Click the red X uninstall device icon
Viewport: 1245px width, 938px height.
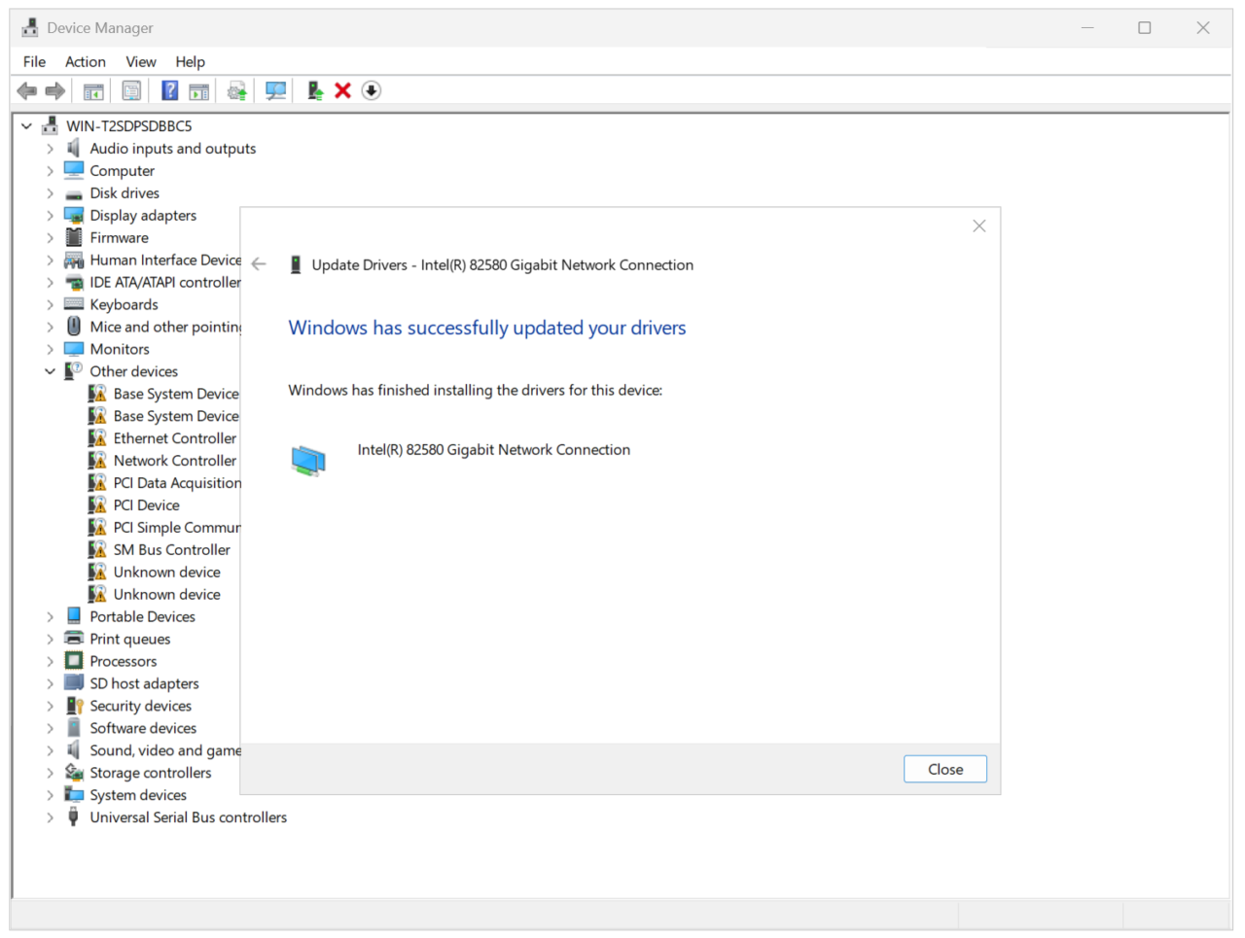[342, 90]
